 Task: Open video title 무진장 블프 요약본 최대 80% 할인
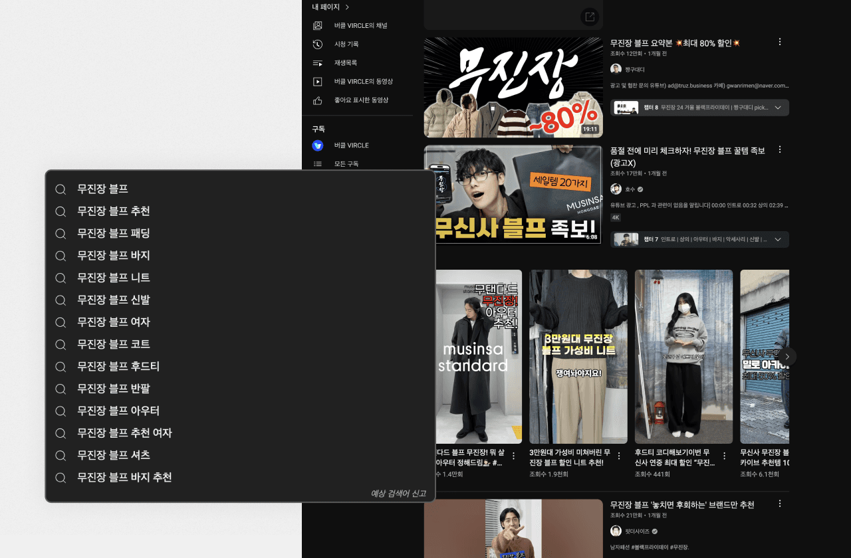pyautogui.click(x=675, y=43)
